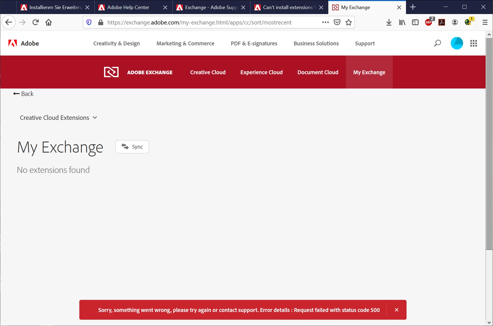Screen dimensions: 493x326
Task: Expand Creative Cloud Extensions dropdown
Action: (58, 118)
